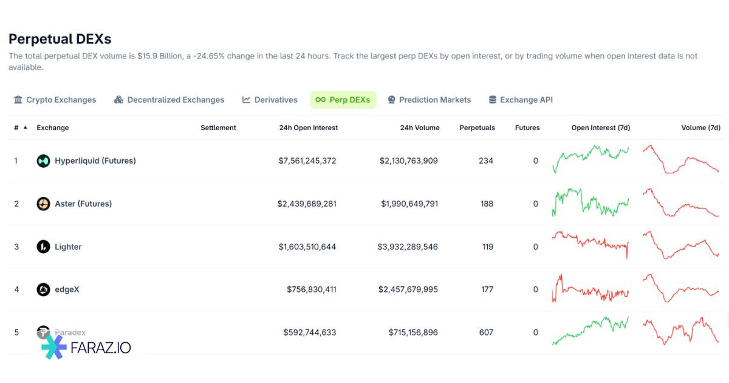The image size is (729, 383).
Task: Sort by the Perpetuals column header
Action: tap(477, 128)
